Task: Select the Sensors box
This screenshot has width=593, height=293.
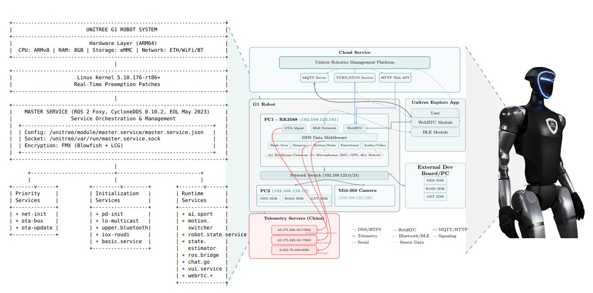Action: 299,145
